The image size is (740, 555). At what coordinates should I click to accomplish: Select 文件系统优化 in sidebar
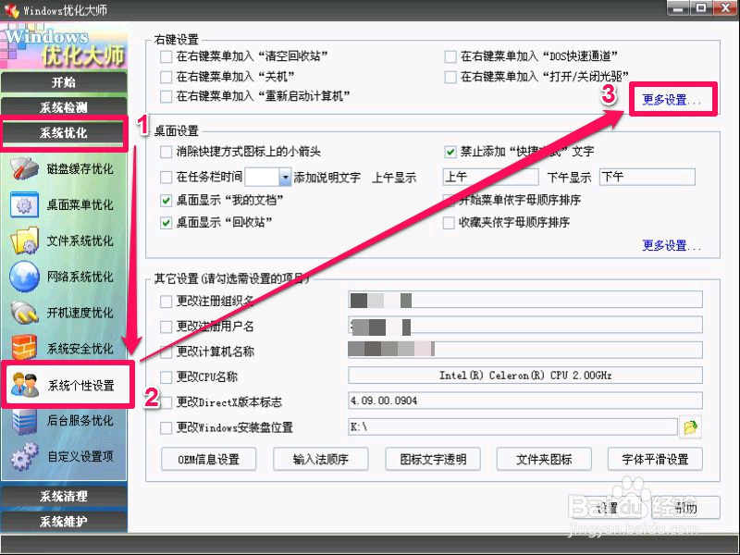[x=80, y=240]
